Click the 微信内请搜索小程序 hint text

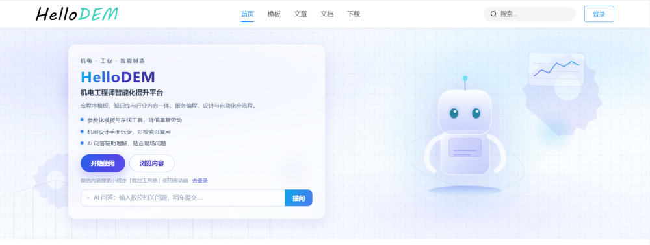135,181
